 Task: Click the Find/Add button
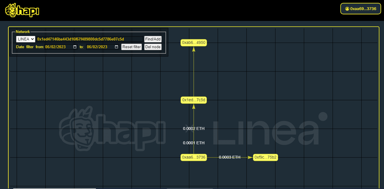153,39
